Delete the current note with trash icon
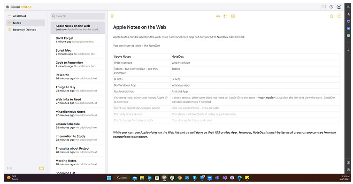 [x=112, y=16]
